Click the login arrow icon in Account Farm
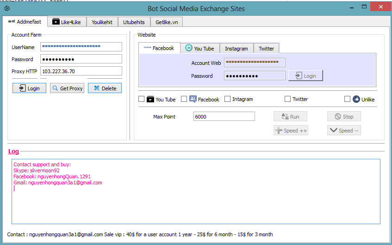392x245 pixels. pyautogui.click(x=22, y=88)
